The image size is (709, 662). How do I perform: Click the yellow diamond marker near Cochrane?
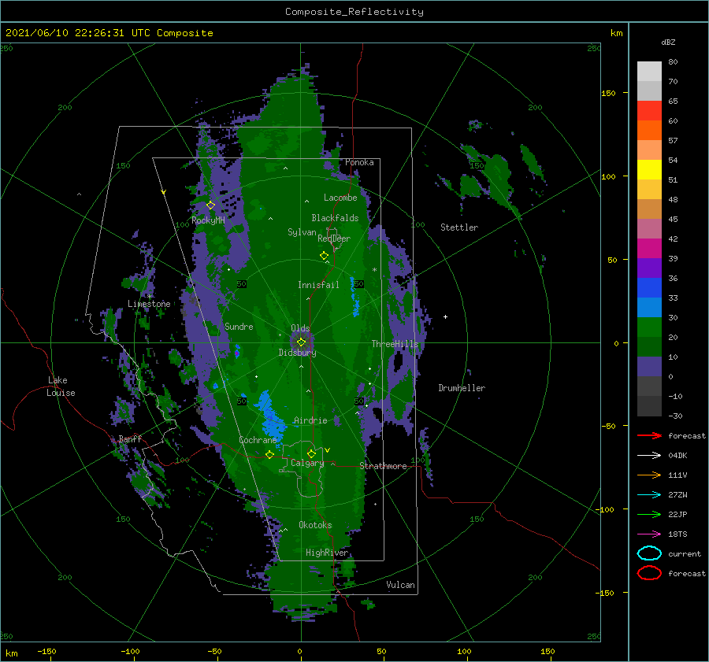point(269,454)
